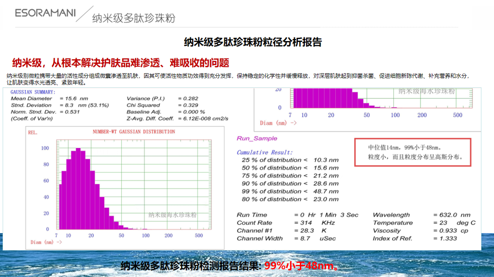The image size is (494, 277).
Task: Click the ESORAMANI brand logo
Action: (45, 13)
